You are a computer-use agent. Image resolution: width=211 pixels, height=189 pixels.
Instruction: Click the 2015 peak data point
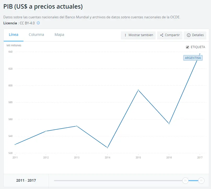point(138,90)
